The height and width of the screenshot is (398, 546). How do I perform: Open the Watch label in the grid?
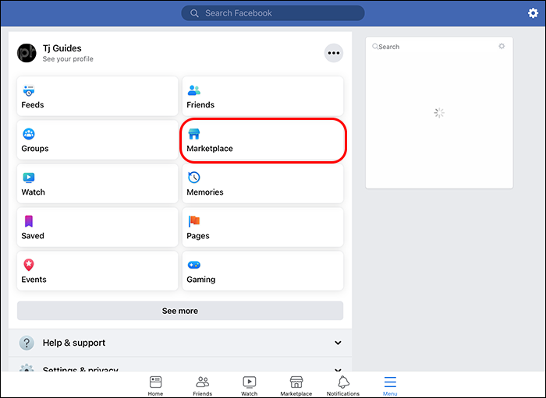33,192
